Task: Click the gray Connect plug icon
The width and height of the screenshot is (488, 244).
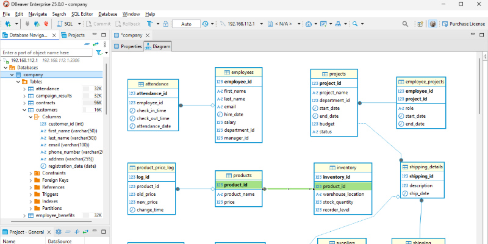Action: tap(27, 24)
